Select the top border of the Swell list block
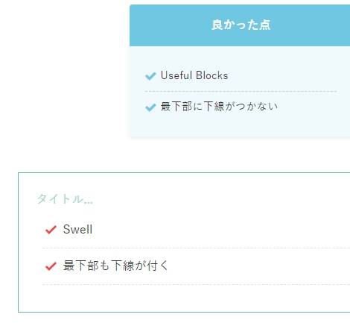The height and width of the screenshot is (323, 350). (x=184, y=172)
